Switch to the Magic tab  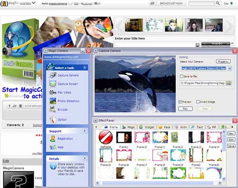pos(129,127)
